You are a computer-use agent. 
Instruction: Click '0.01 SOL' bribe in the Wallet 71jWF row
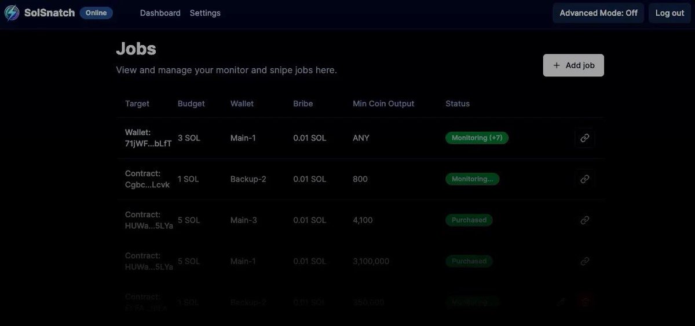tap(310, 138)
